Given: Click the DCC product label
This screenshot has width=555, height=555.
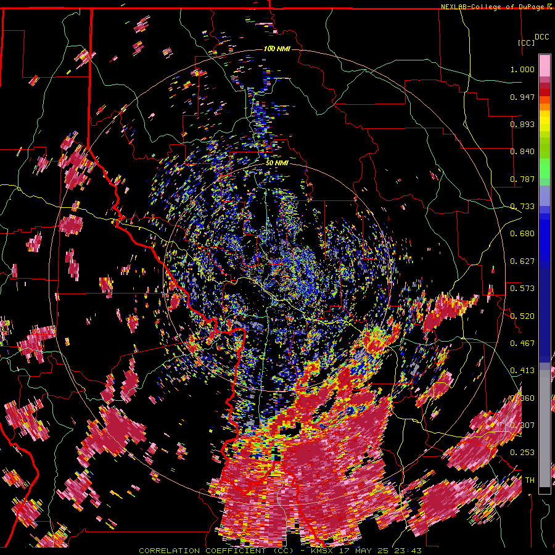Looking at the screenshot, I should (541, 37).
